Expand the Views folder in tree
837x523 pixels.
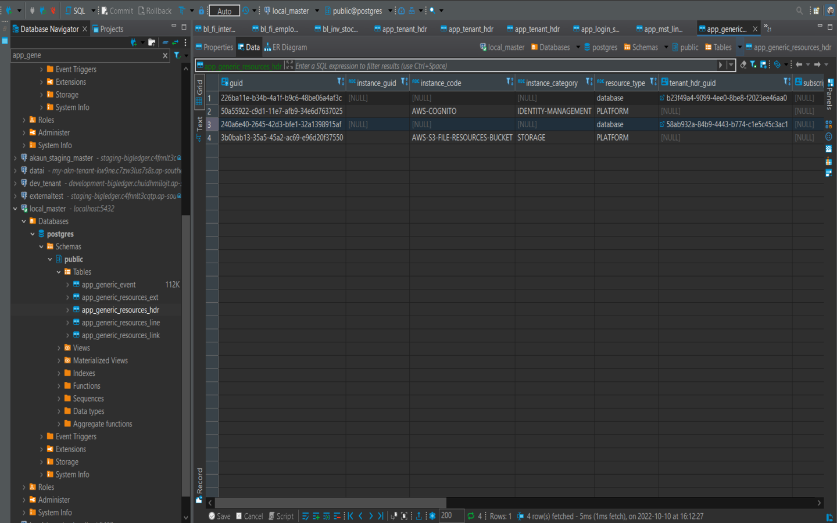coord(59,348)
